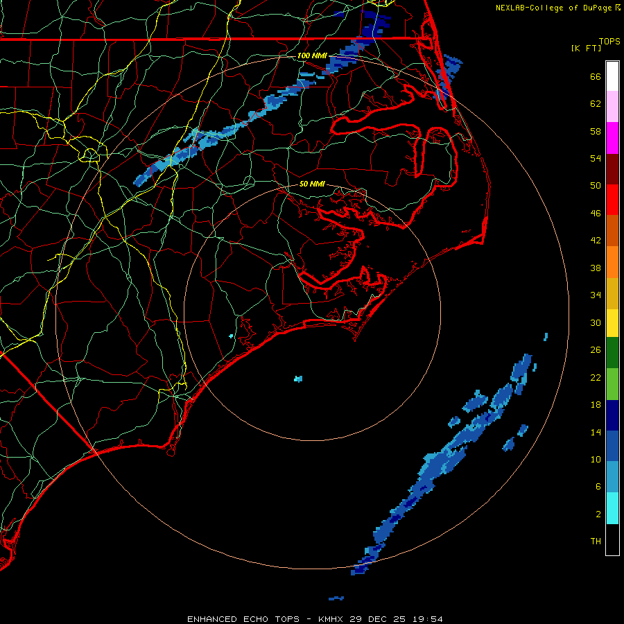
Task: Click the bright red legend swatch
Action: [x=612, y=200]
